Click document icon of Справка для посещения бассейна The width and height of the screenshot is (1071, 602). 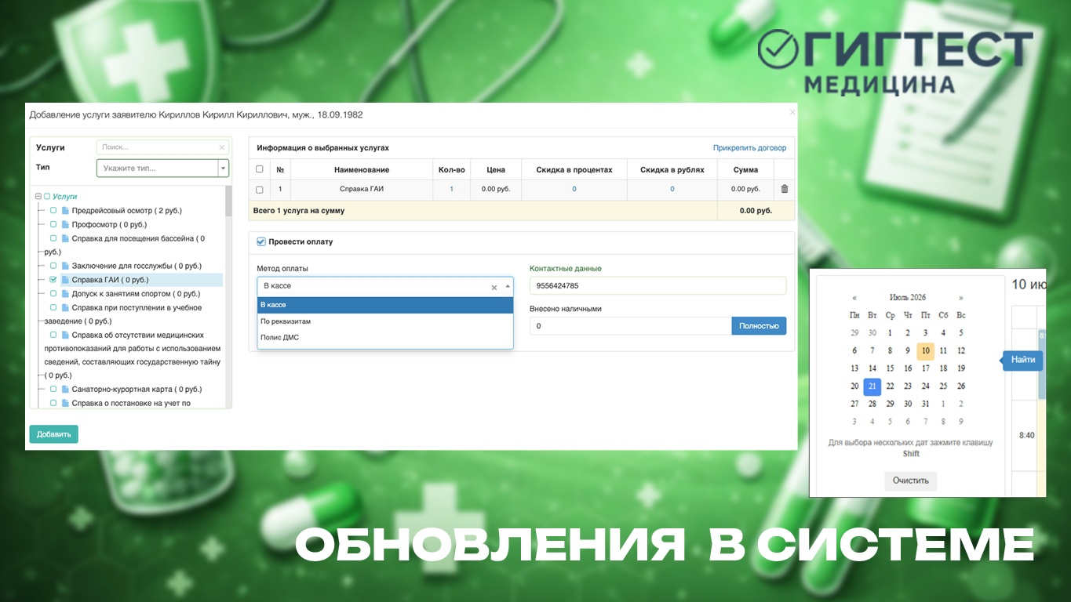tap(65, 238)
